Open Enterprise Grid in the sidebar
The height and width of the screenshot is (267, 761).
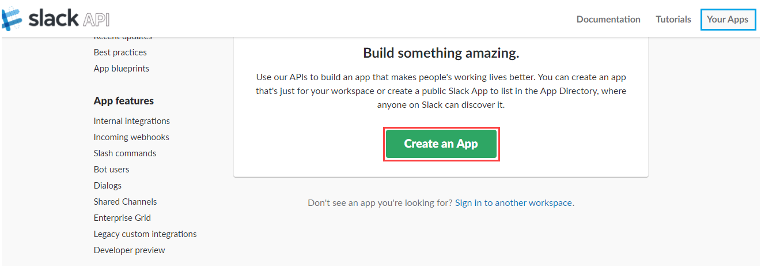pyautogui.click(x=122, y=218)
